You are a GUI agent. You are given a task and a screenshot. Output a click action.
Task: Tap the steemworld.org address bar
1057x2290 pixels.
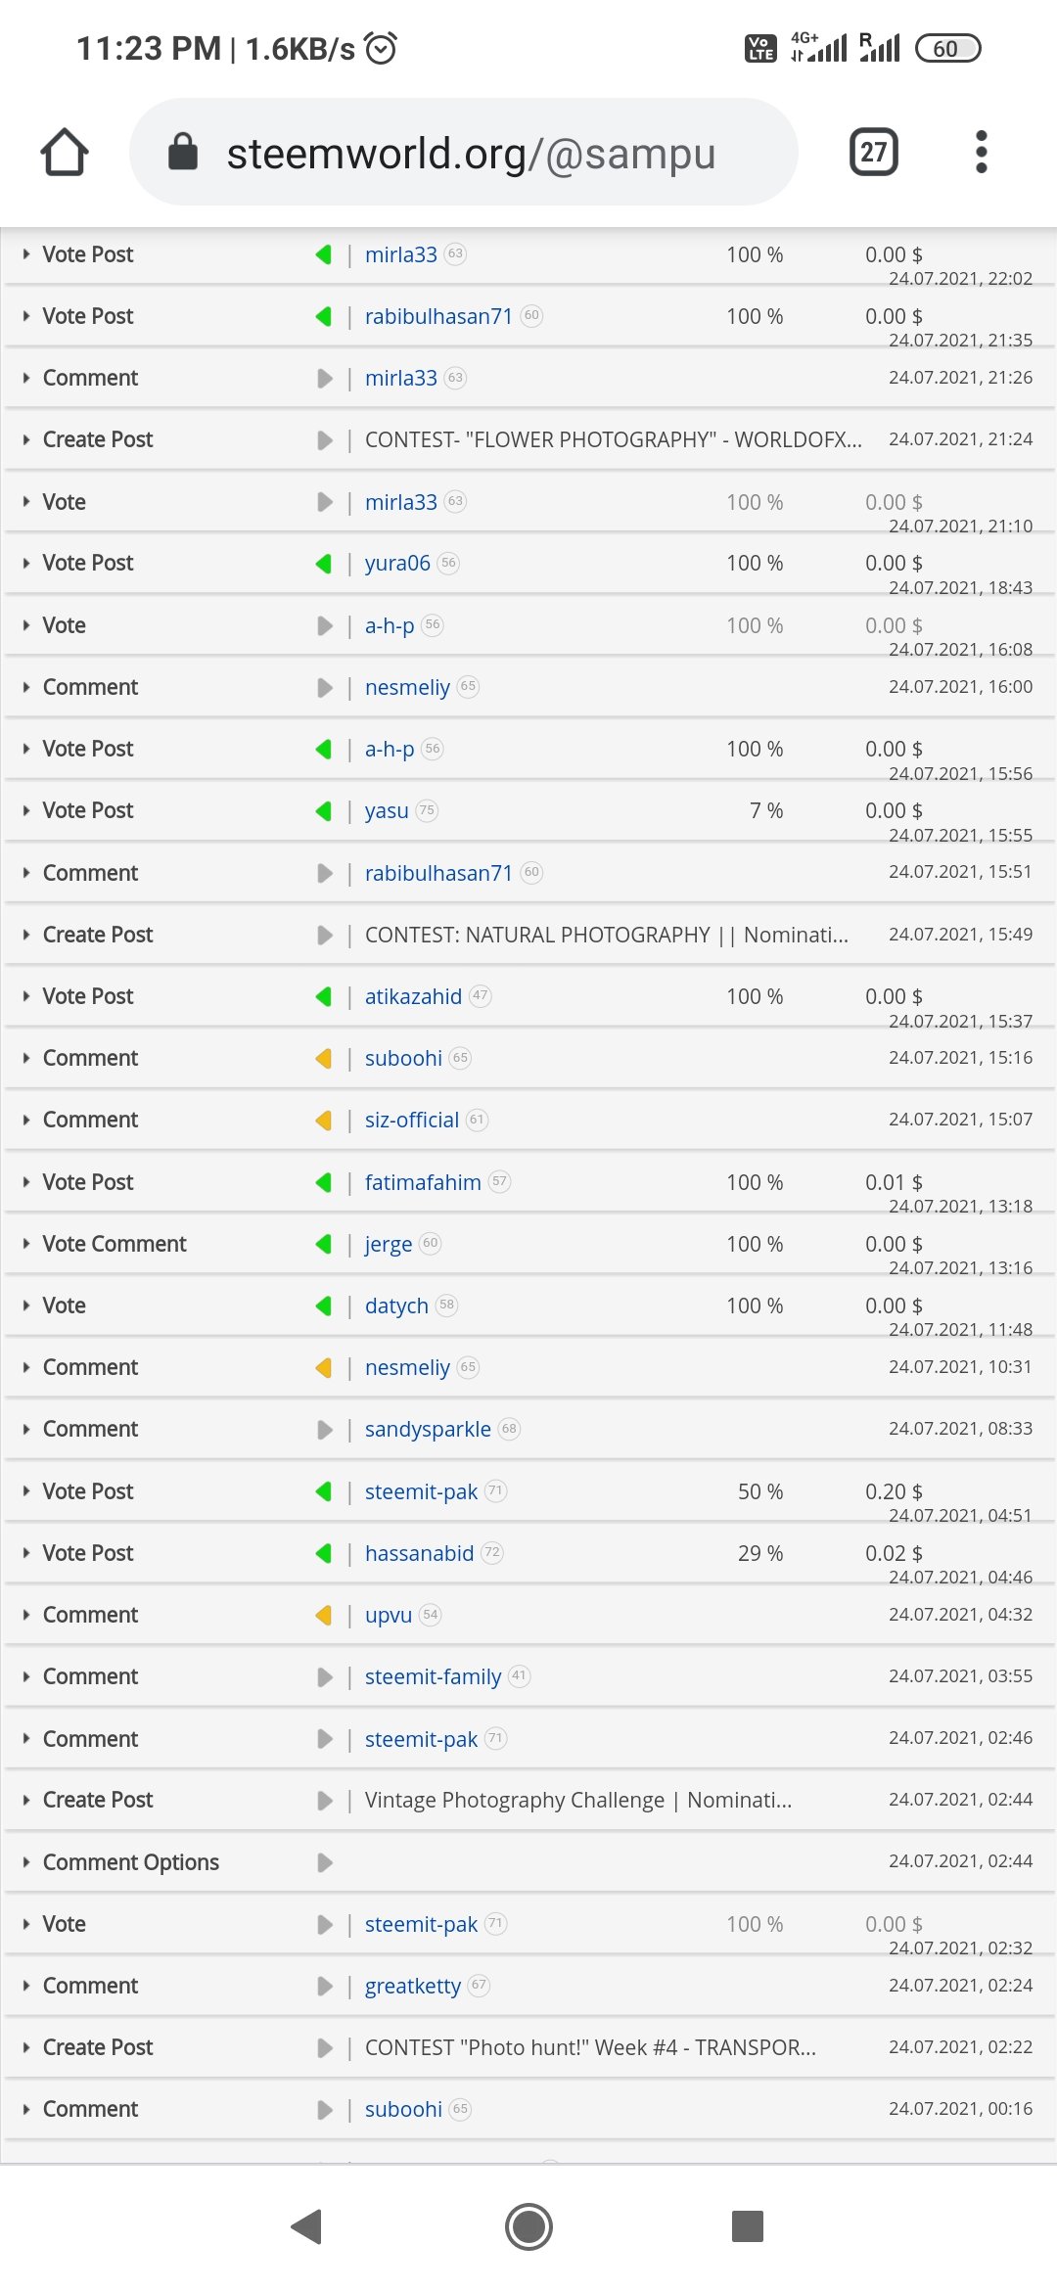[470, 153]
